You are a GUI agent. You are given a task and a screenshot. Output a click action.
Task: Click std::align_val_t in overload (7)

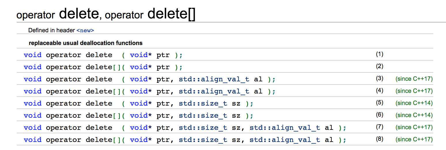tap(285, 128)
